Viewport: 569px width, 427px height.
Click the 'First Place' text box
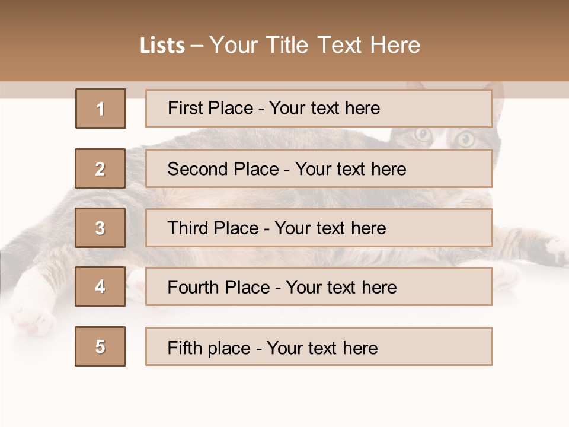[x=319, y=109]
